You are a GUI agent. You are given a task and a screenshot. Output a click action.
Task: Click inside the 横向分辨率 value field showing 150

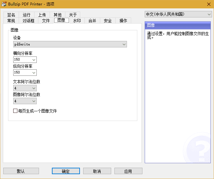click(23, 60)
